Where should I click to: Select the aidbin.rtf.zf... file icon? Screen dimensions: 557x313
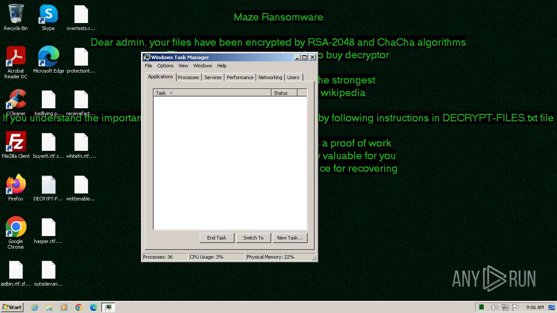click(16, 273)
